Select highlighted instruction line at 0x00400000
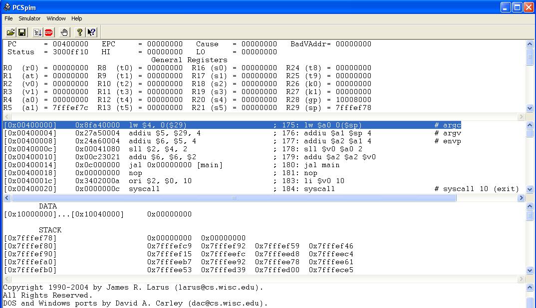 pyautogui.click(x=232, y=125)
